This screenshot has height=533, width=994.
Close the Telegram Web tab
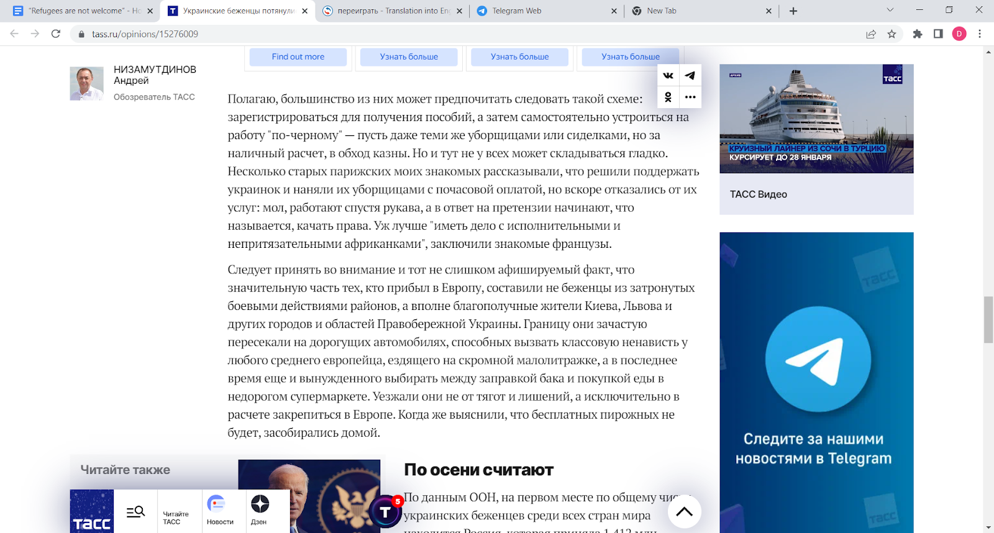[614, 11]
